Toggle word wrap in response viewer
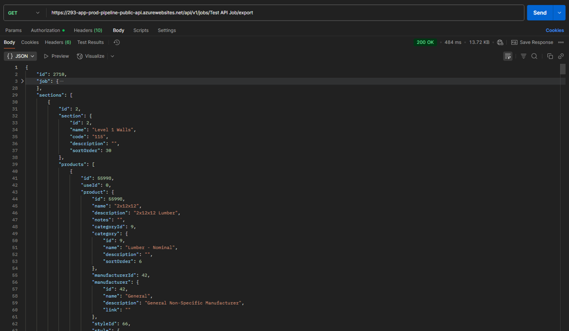The width and height of the screenshot is (569, 331). 507,56
